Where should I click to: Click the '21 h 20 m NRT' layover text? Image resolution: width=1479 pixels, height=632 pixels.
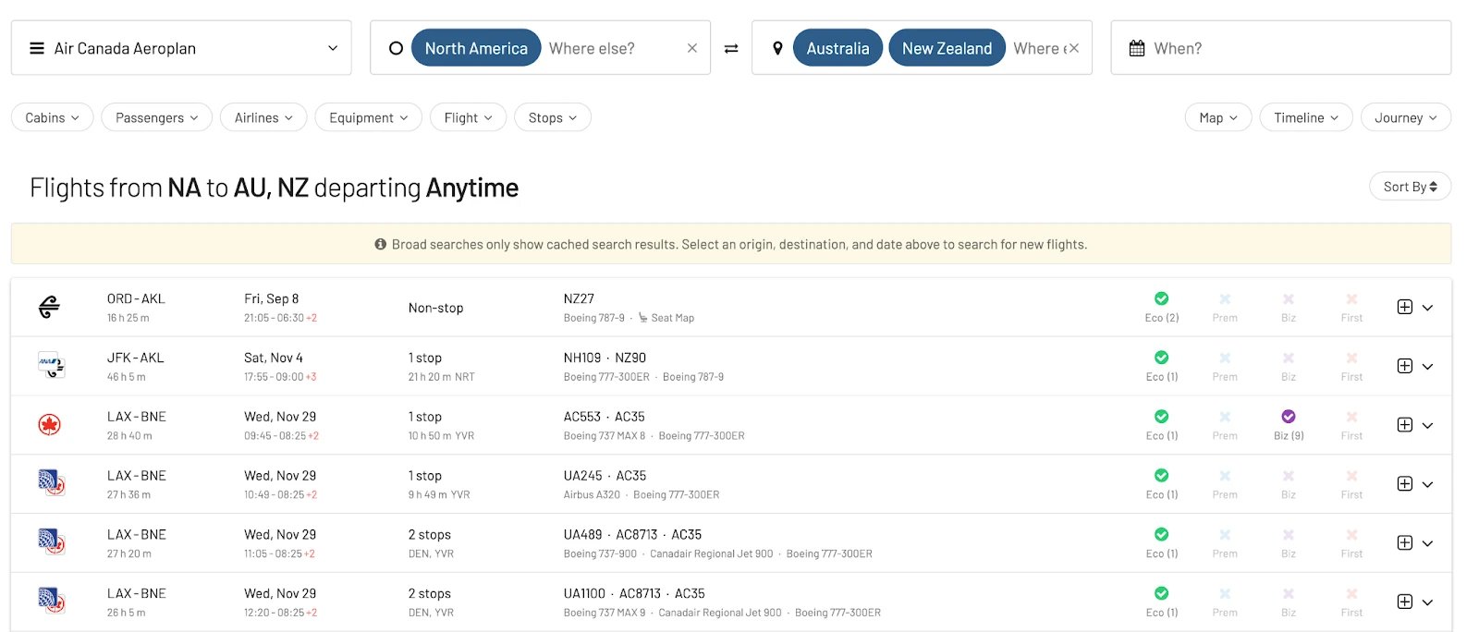pyautogui.click(x=442, y=377)
